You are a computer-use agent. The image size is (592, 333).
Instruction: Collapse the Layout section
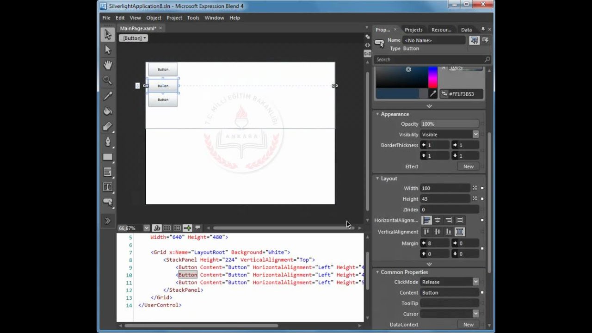pos(377,179)
